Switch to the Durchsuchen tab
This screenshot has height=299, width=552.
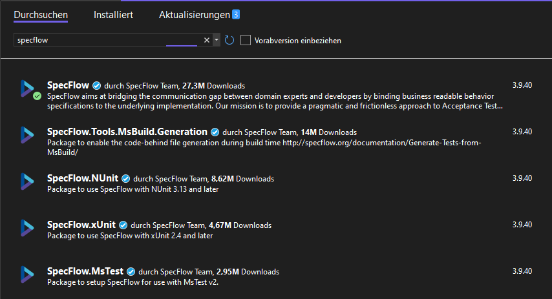point(41,15)
